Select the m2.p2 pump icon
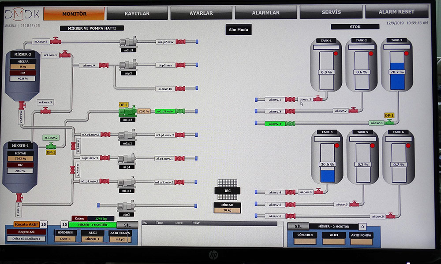 tap(128, 41)
